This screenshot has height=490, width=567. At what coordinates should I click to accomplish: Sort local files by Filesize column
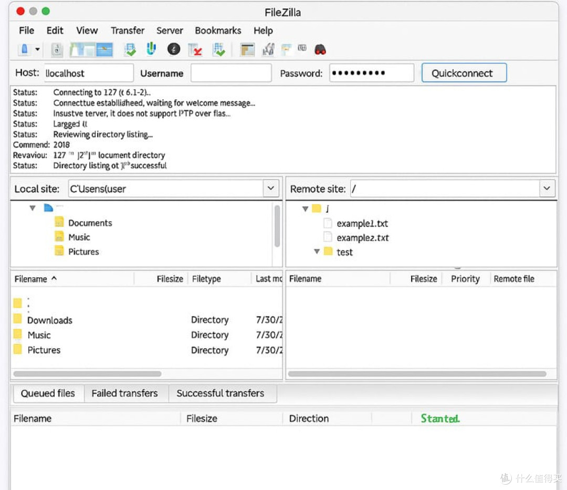170,279
